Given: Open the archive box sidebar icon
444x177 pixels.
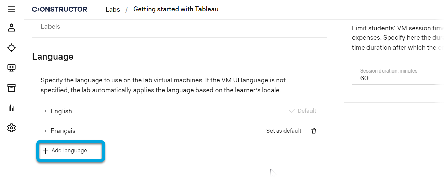Looking at the screenshot, I should [x=11, y=88].
